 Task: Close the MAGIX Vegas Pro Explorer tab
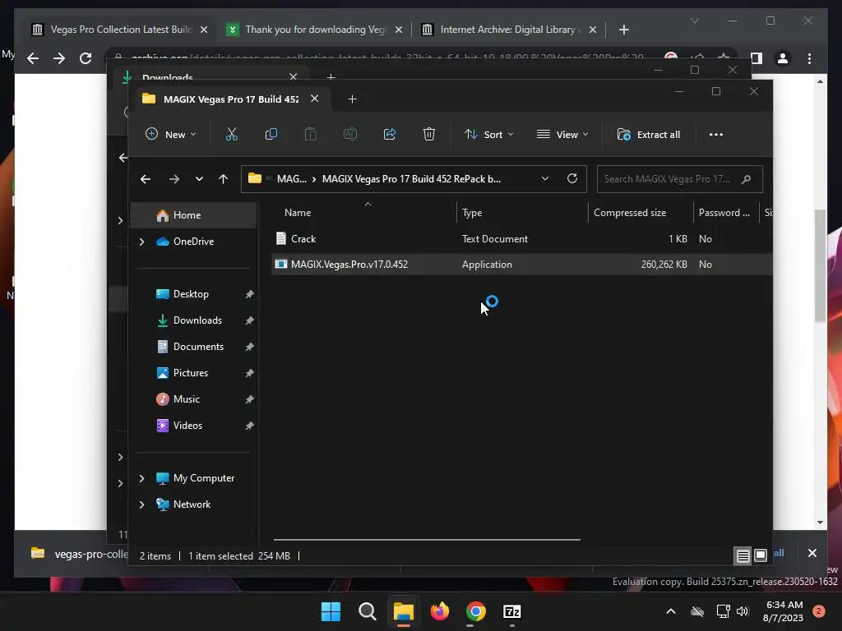tap(315, 99)
